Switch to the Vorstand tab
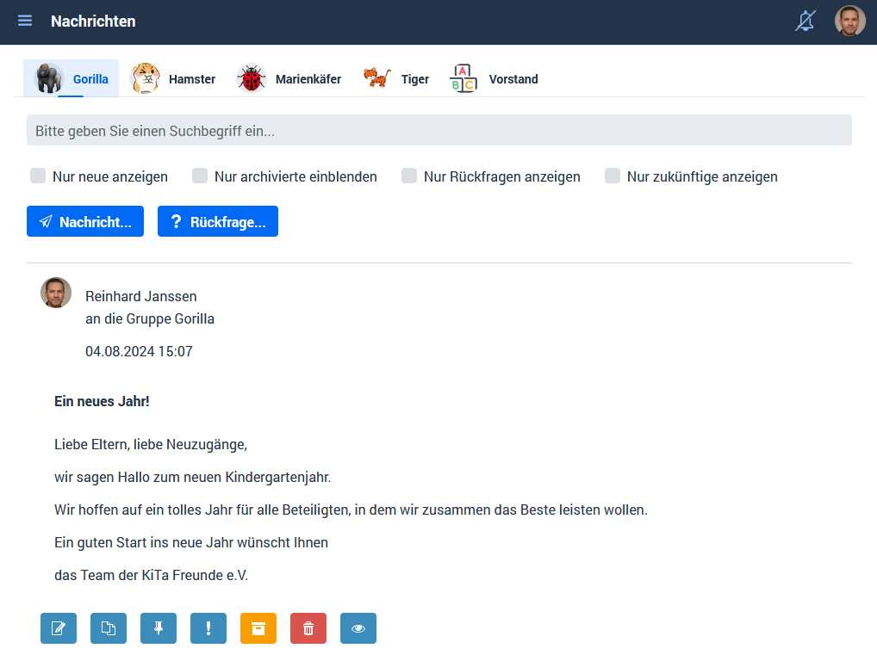The height and width of the screenshot is (661, 877). click(494, 79)
